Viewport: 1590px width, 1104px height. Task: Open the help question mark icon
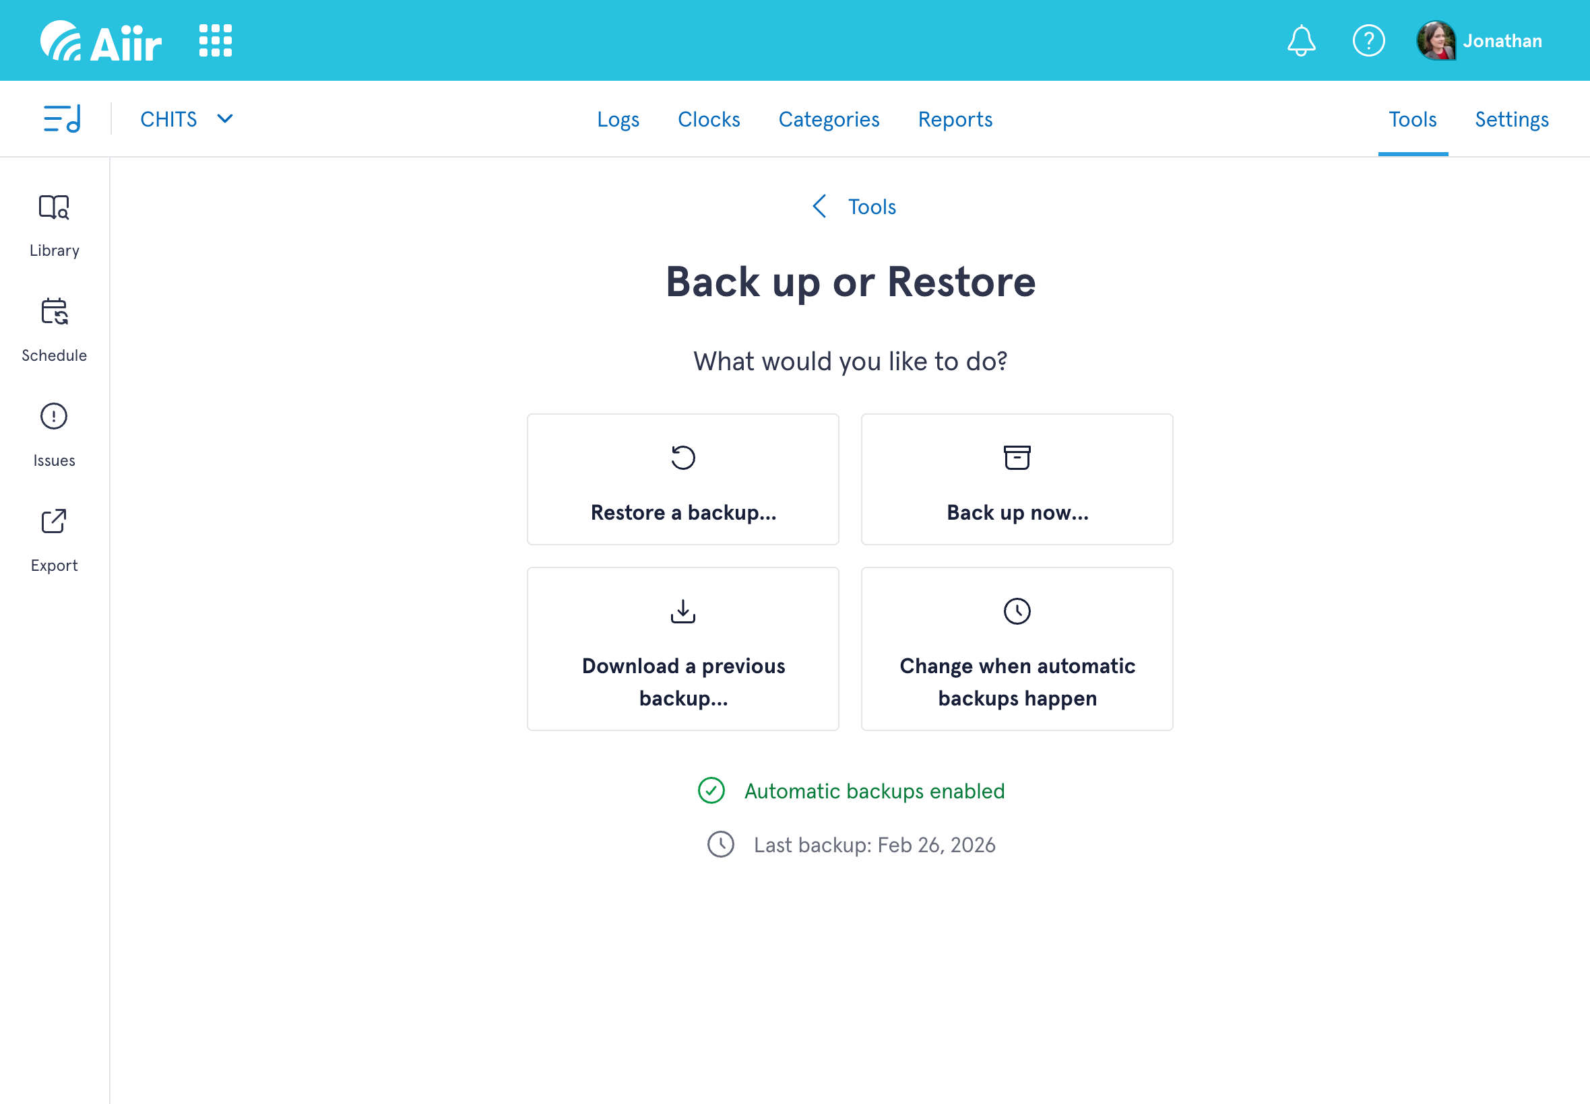click(x=1368, y=41)
